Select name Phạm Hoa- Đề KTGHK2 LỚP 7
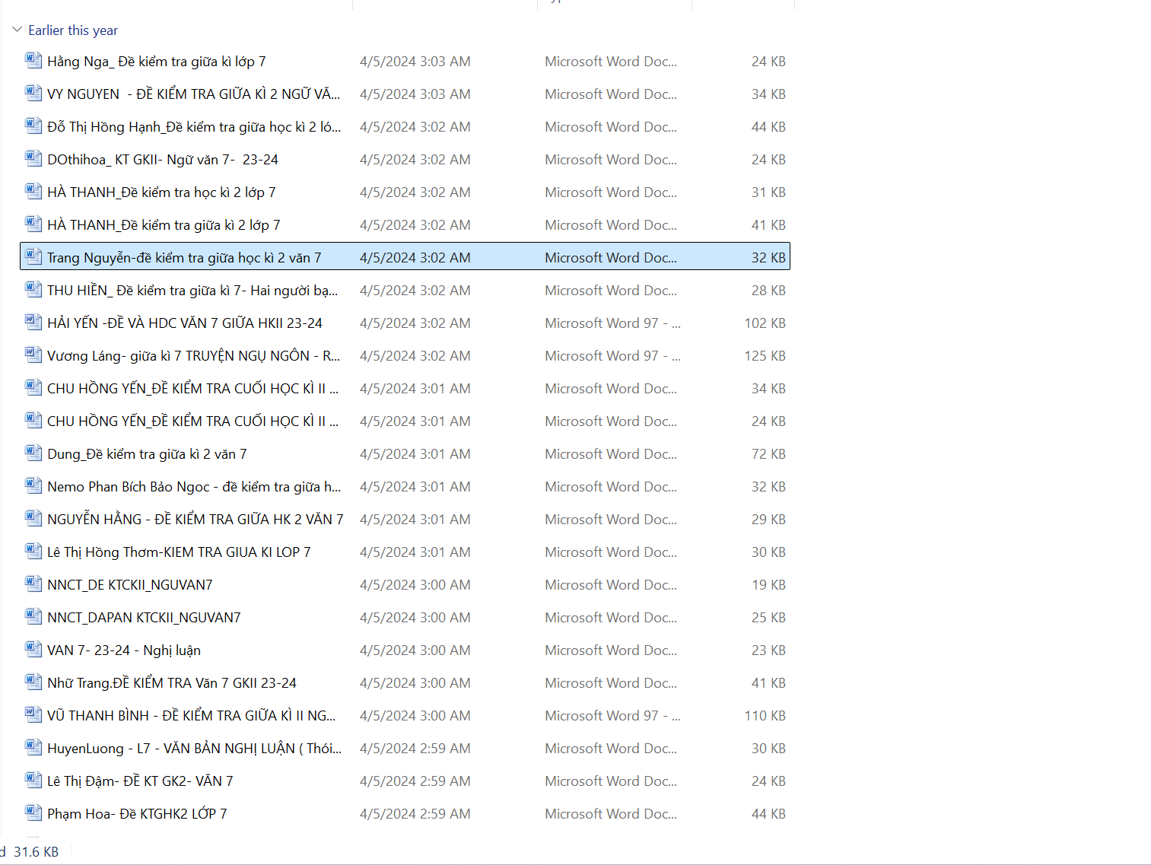This screenshot has width=1151, height=865. coord(137,814)
